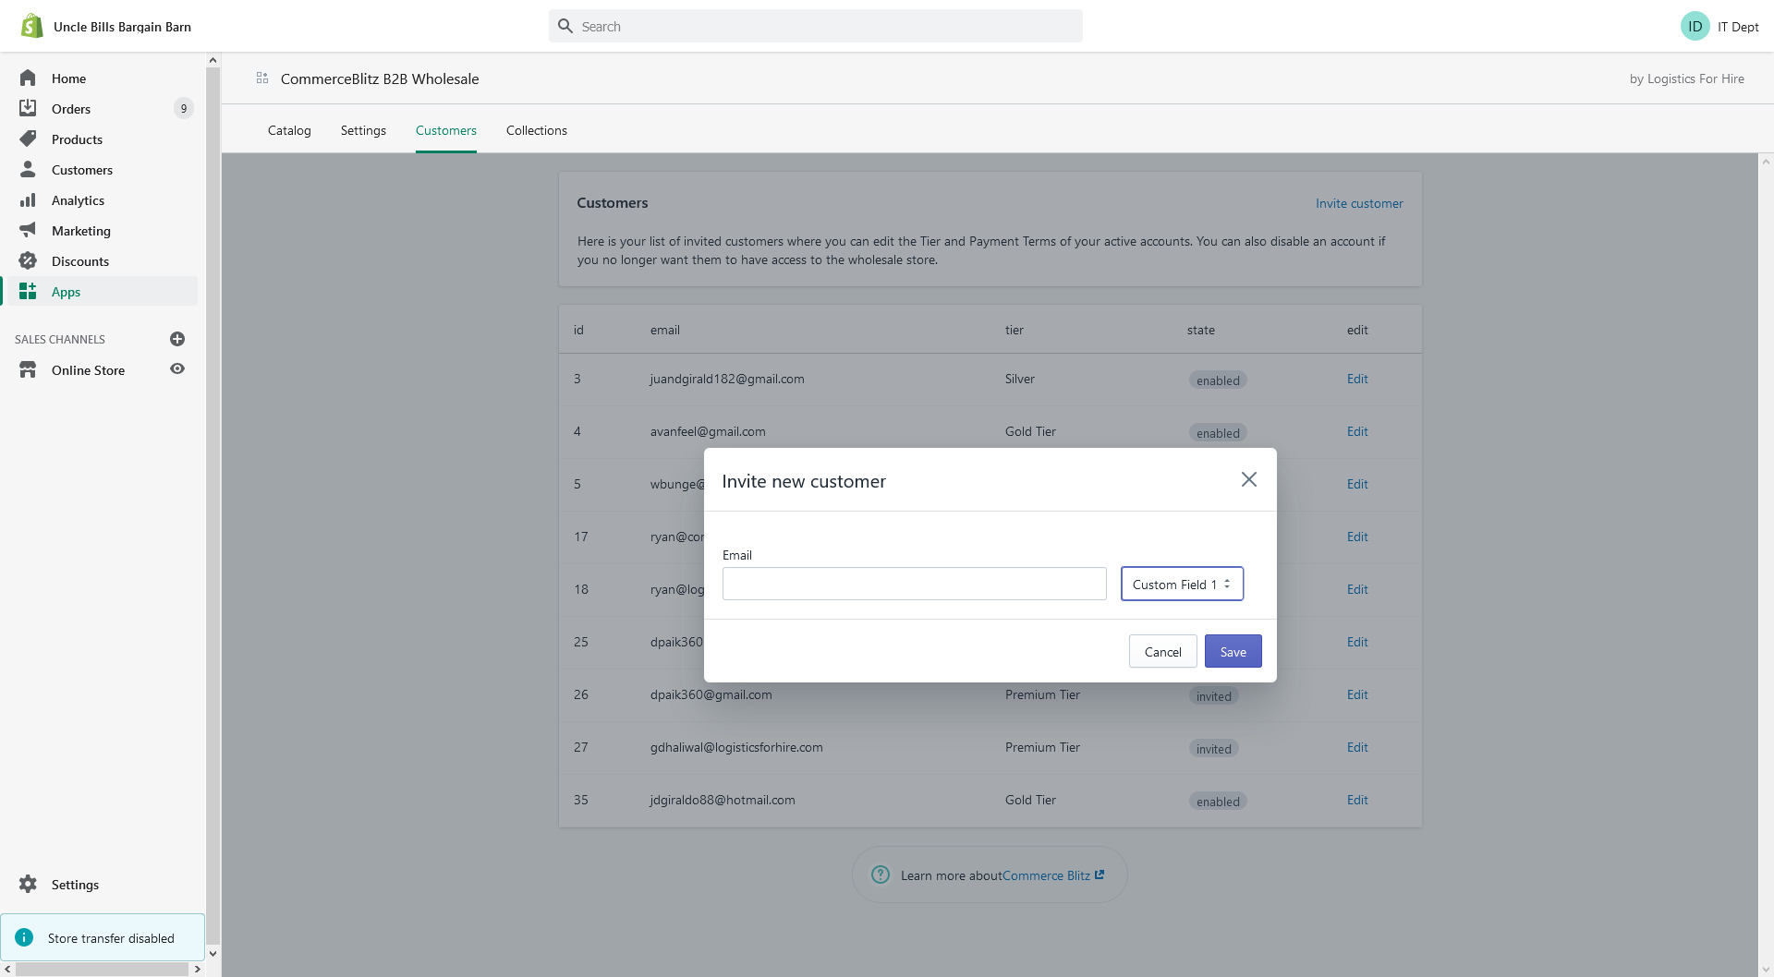Click the Analytics bar chart icon

pos(28,200)
